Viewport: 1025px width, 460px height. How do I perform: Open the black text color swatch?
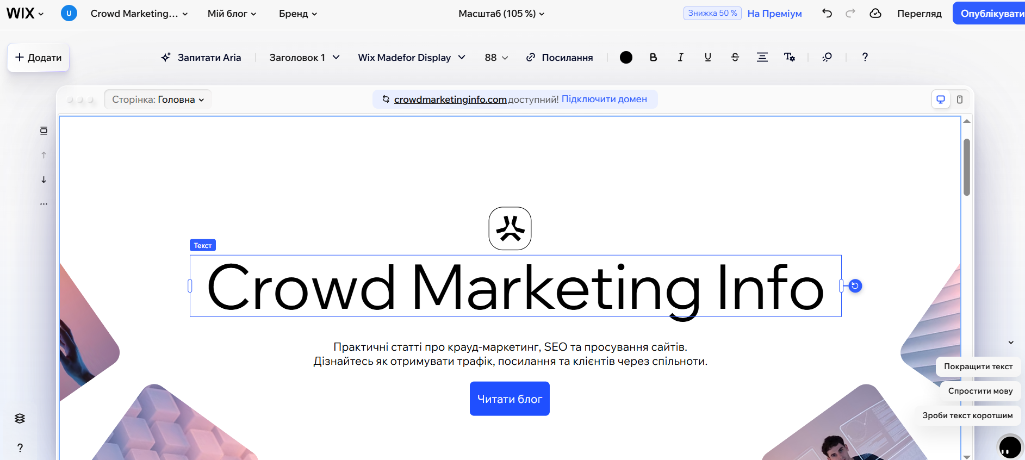point(626,58)
